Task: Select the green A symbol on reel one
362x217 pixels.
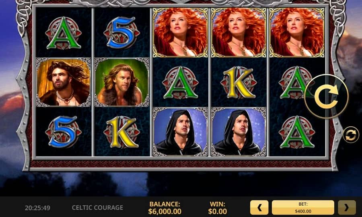Action: [64, 33]
